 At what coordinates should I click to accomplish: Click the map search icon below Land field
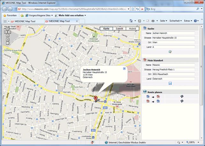coord(170,51)
